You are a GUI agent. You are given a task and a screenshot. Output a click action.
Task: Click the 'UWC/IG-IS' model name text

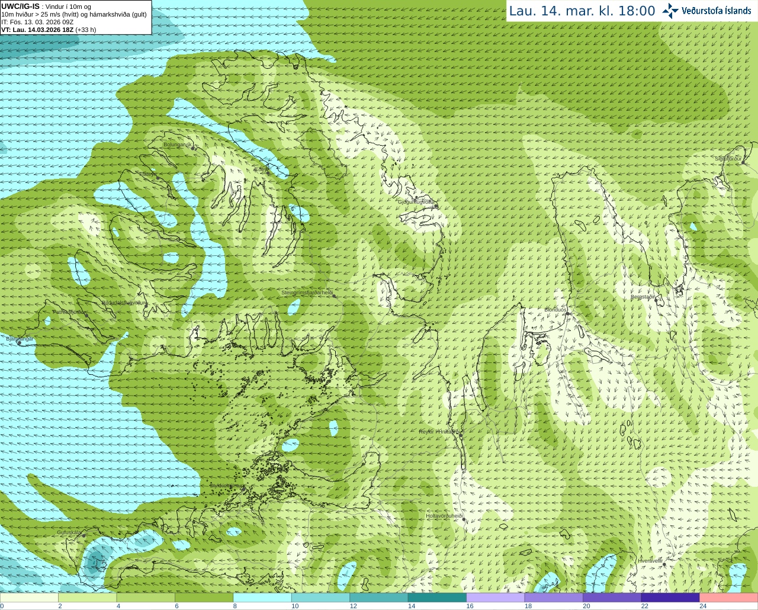point(21,6)
